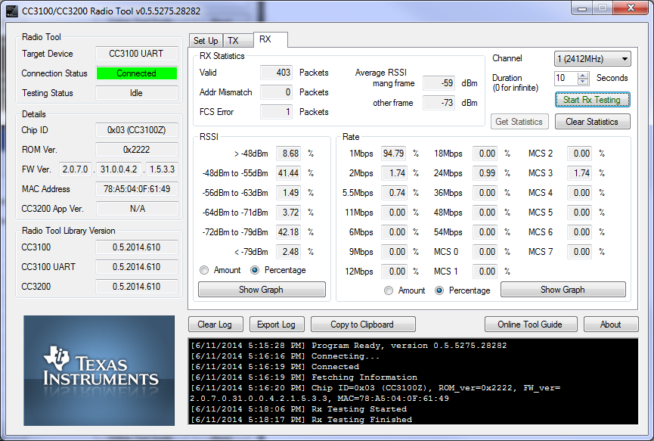
Task: Click -56dBm to -63dBm value 1.49
Action: point(289,193)
